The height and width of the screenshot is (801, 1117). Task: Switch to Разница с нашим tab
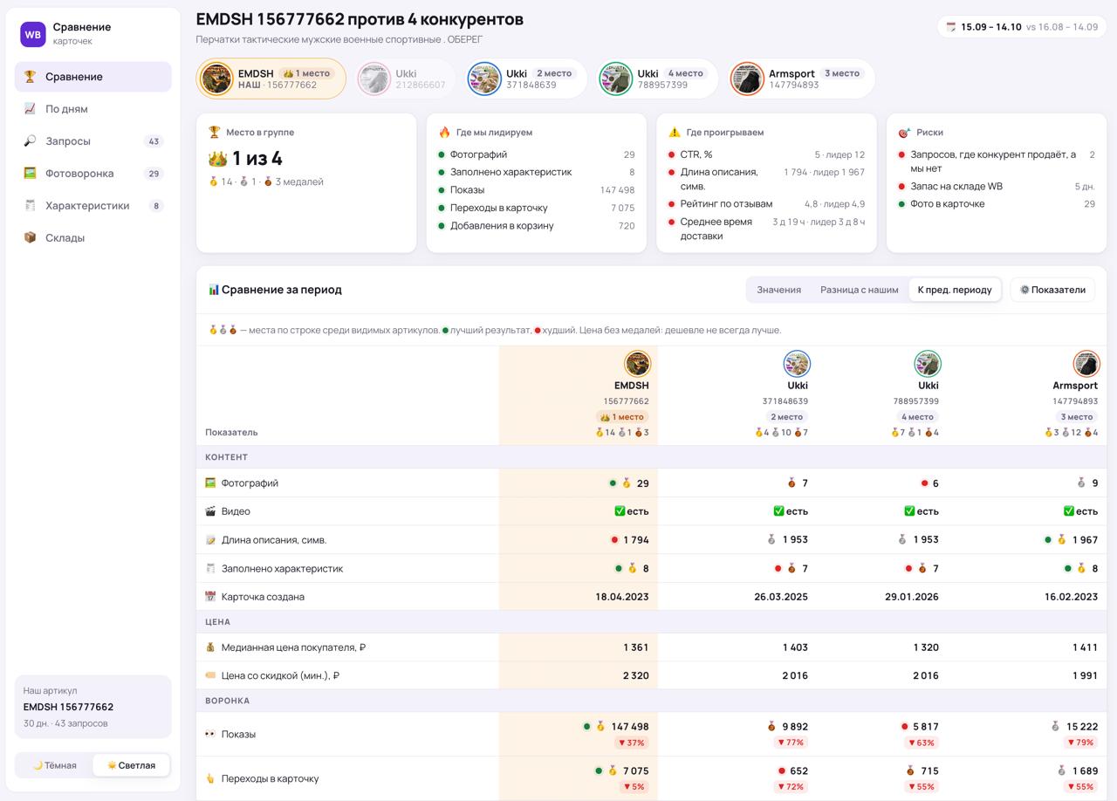point(860,290)
